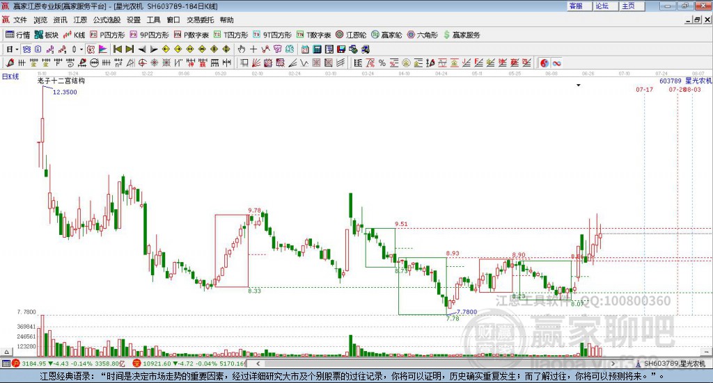713x383 pixels.
Task: Click the grid icon in status bar
Action: pos(6,364)
